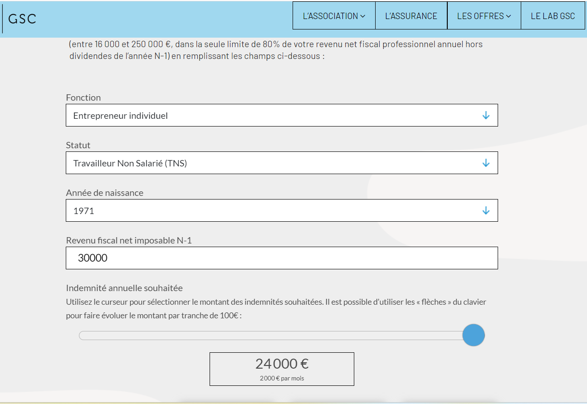Click the 'Année de naissance' label
This screenshot has width=587, height=404.
pyautogui.click(x=105, y=193)
